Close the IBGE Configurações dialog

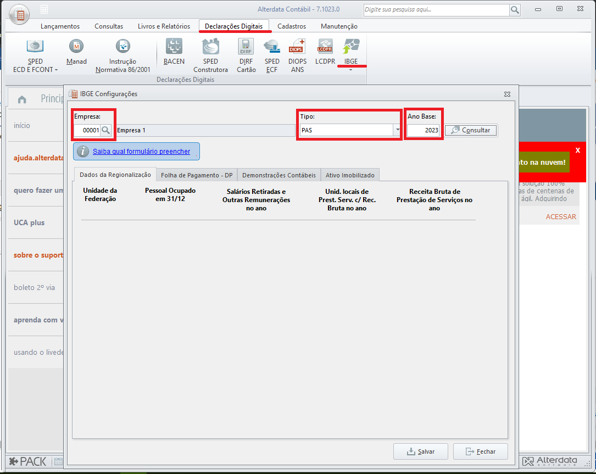[507, 94]
